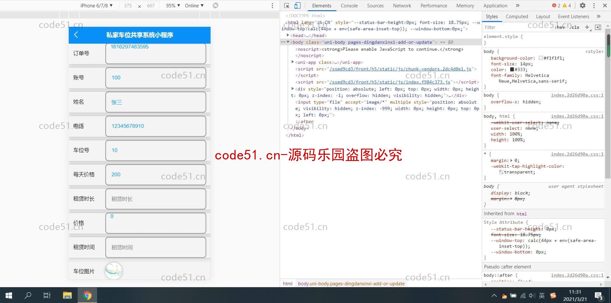Screen dimensions: 611x303
Task: Toggle the device toolbar icon
Action: [297, 6]
